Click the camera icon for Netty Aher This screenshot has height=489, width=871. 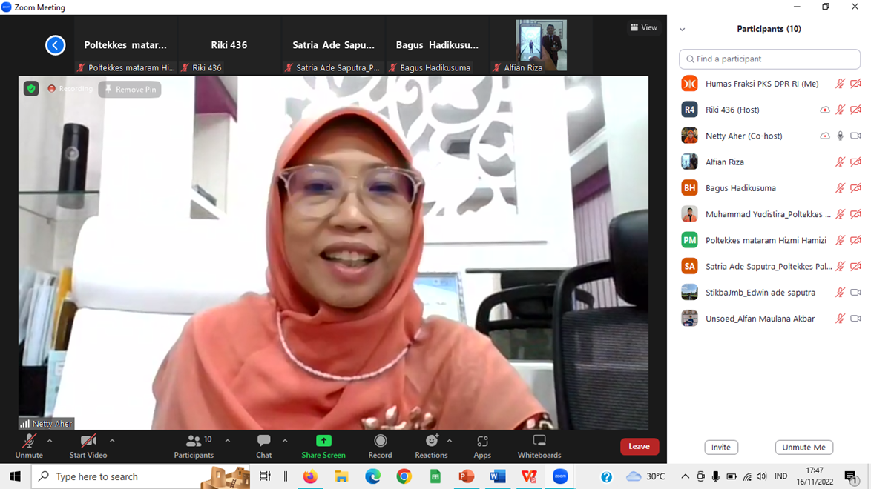(x=855, y=136)
